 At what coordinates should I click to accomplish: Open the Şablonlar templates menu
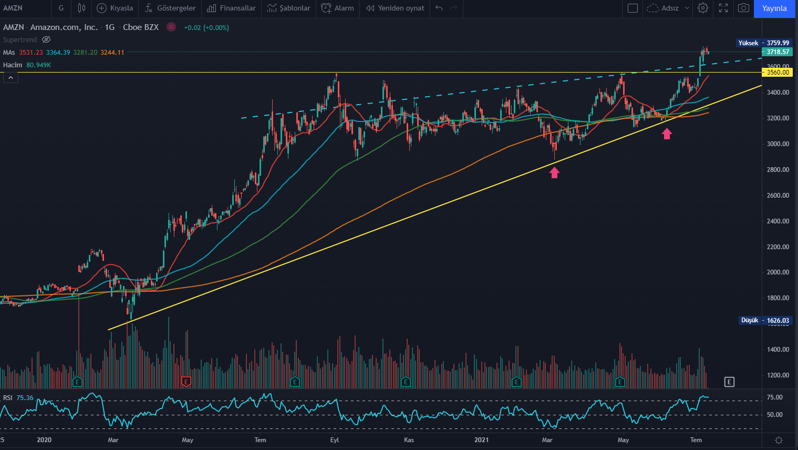(x=288, y=8)
